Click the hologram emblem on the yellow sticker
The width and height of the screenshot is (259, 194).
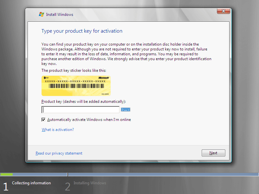(47, 78)
